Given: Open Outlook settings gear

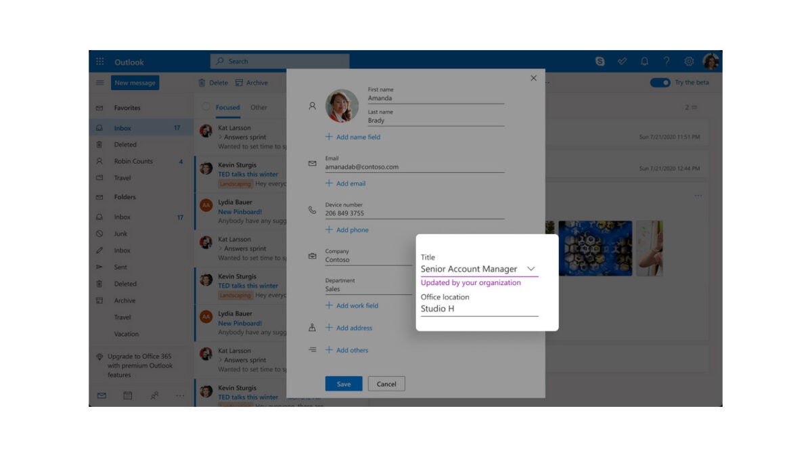Looking at the screenshot, I should [x=690, y=61].
